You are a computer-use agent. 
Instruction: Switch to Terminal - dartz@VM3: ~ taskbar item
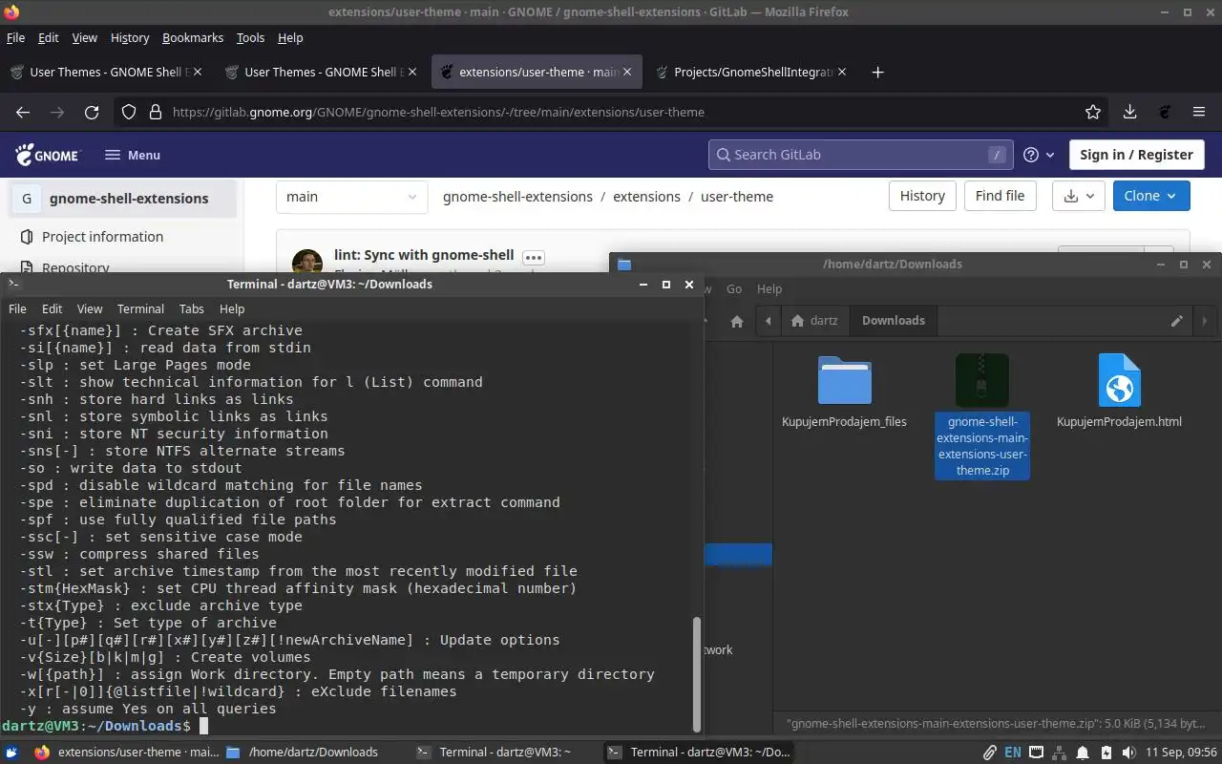click(x=505, y=753)
